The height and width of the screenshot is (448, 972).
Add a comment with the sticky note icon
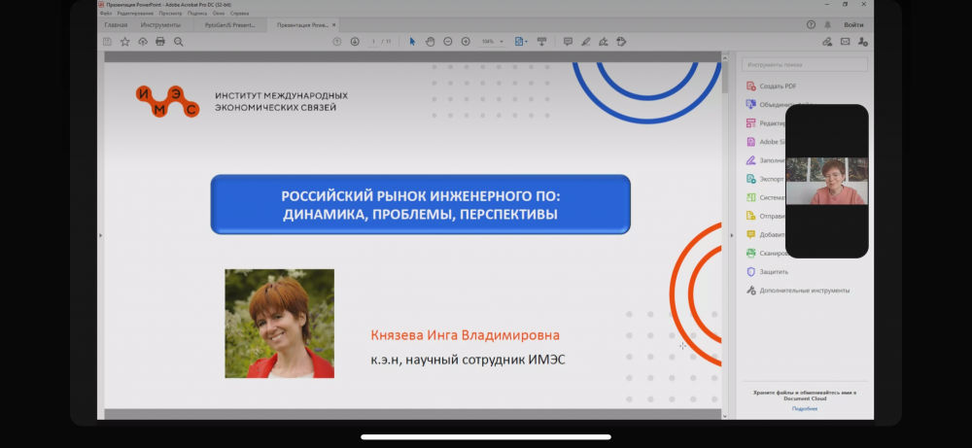pyautogui.click(x=569, y=42)
